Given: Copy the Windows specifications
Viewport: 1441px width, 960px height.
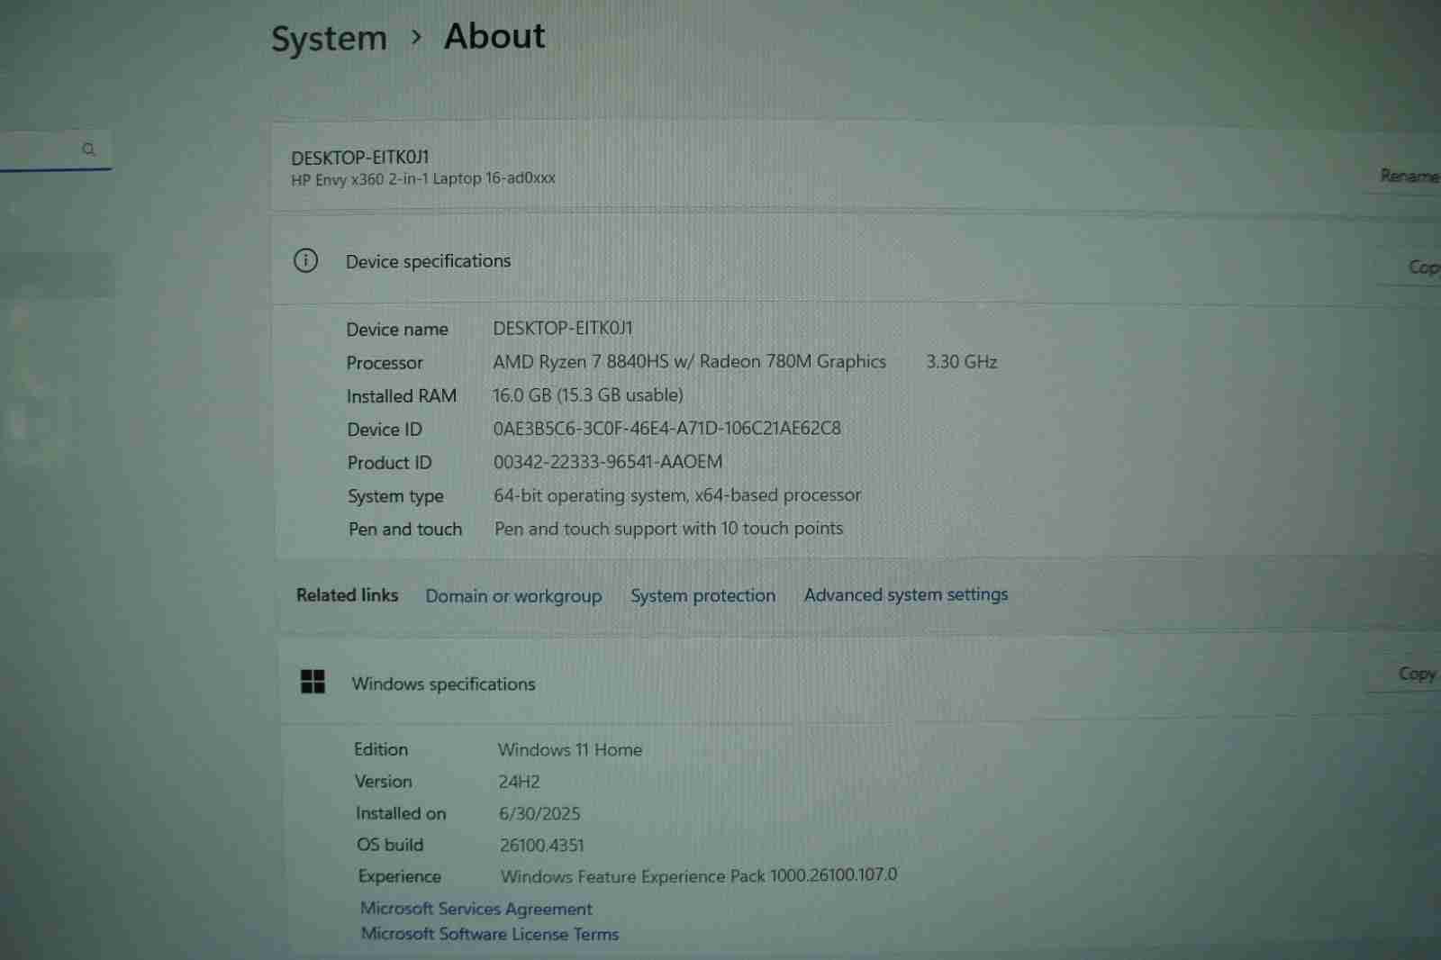Looking at the screenshot, I should (x=1416, y=674).
